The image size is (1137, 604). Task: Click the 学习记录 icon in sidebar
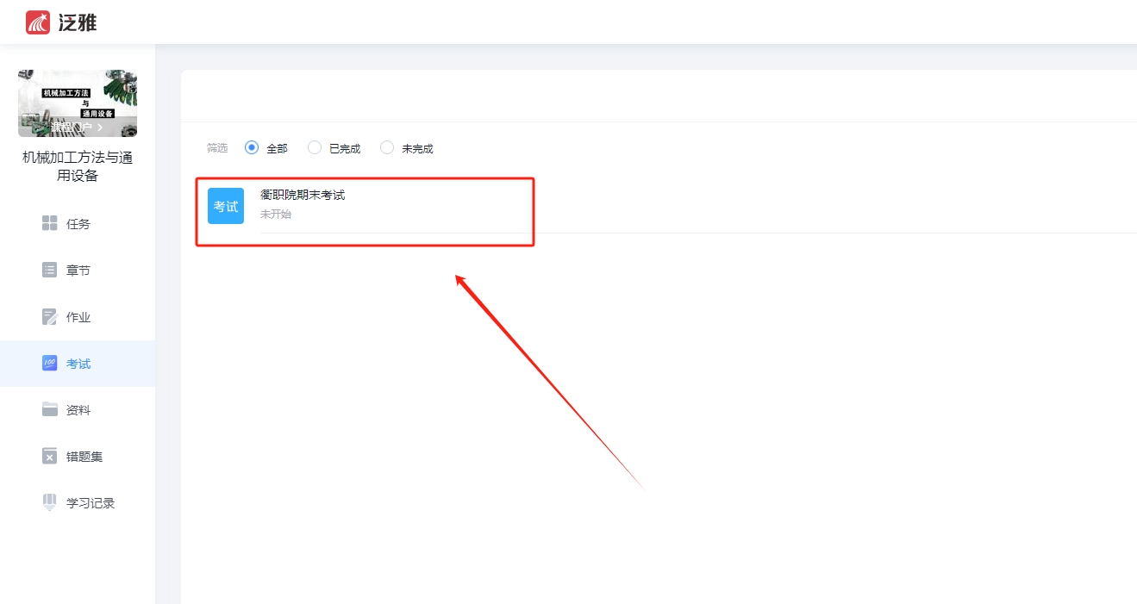[50, 503]
